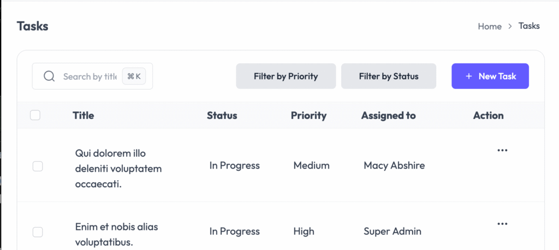Open the 'Qui dolorem illo deleniti' task title
Image resolution: width=559 pixels, height=250 pixels.
(118, 168)
